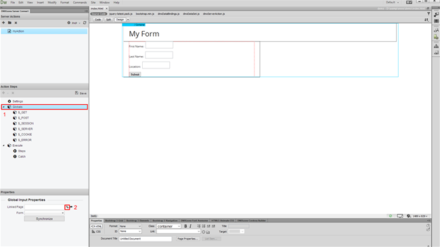This screenshot has width=440, height=247.
Task: Switch to Design view
Action: (120, 20)
